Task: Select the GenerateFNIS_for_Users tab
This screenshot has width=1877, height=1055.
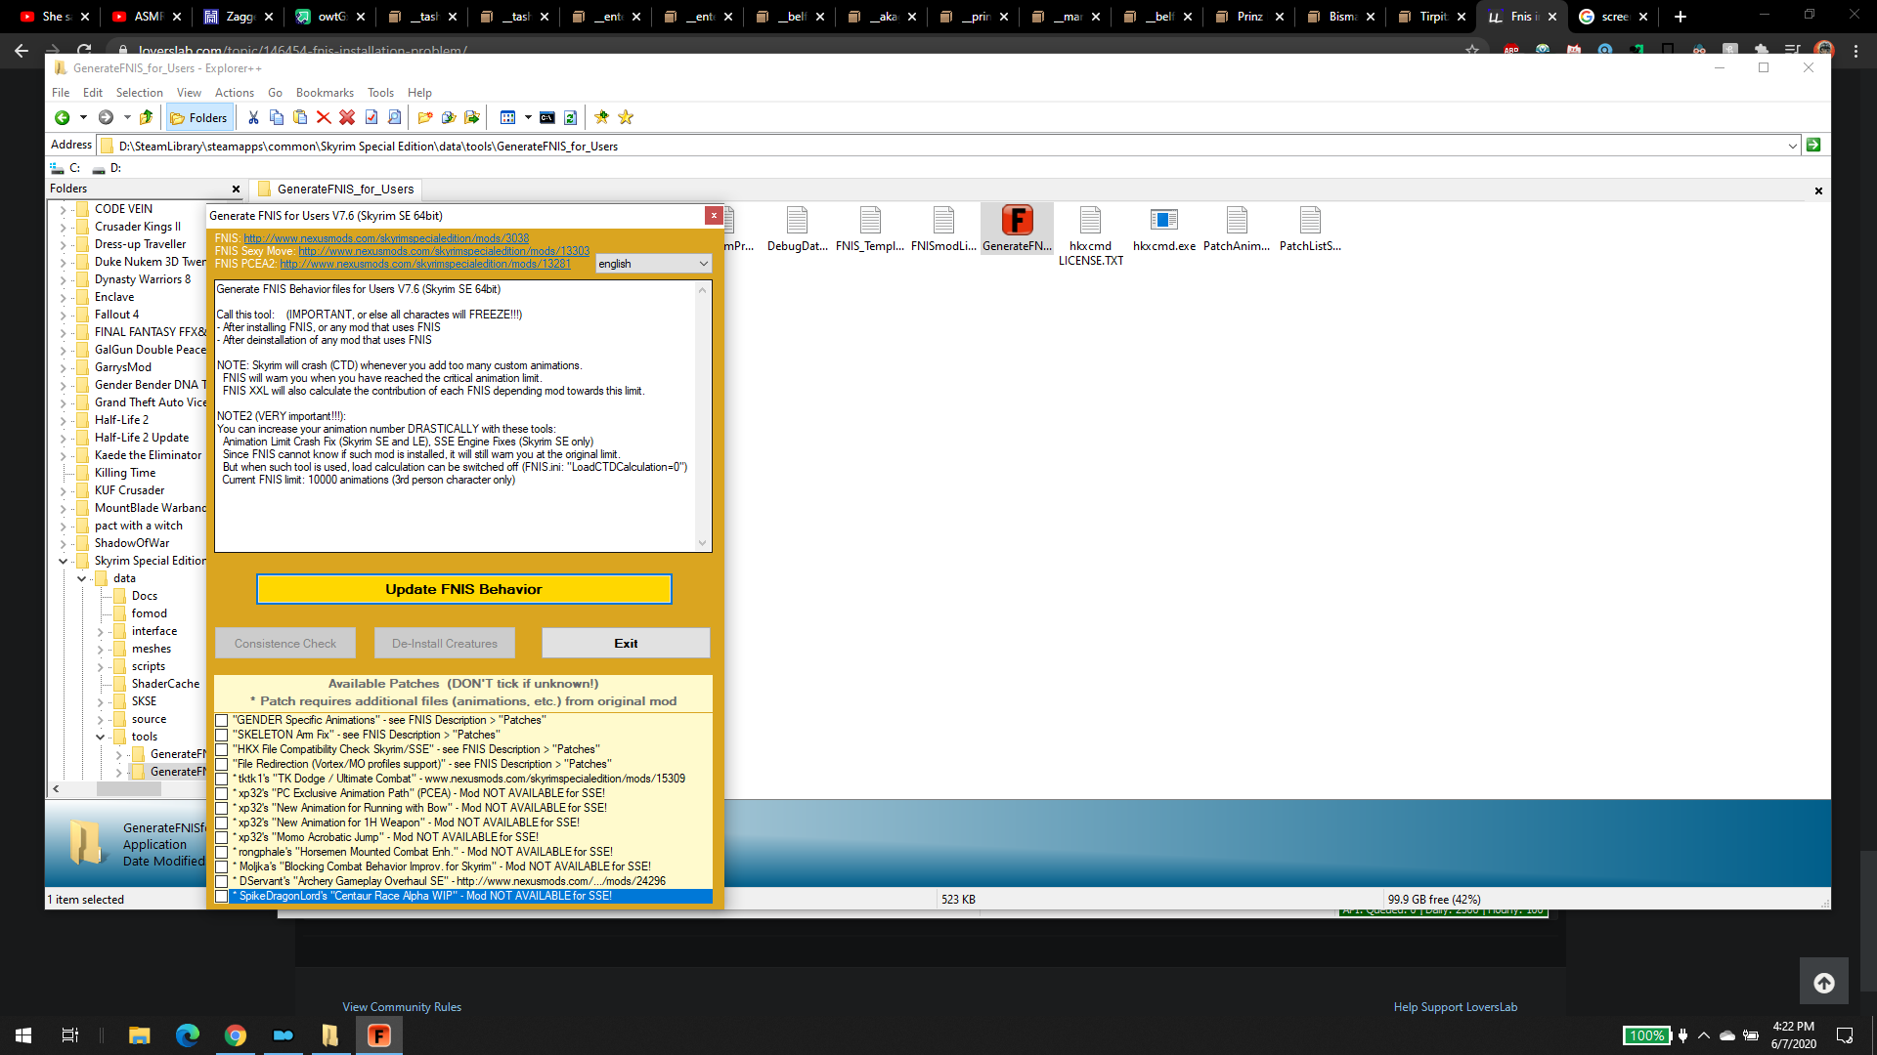Action: [336, 189]
